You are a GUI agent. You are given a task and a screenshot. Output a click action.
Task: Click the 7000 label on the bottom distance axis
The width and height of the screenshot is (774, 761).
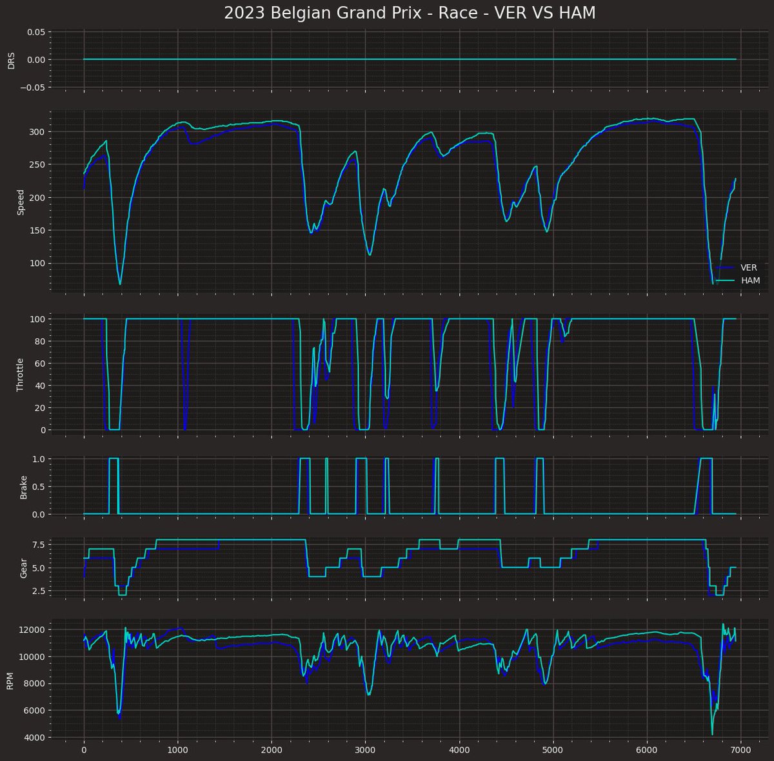tap(741, 750)
